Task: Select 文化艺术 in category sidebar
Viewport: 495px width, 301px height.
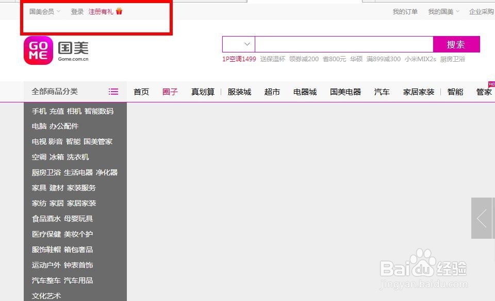Action: [x=46, y=296]
